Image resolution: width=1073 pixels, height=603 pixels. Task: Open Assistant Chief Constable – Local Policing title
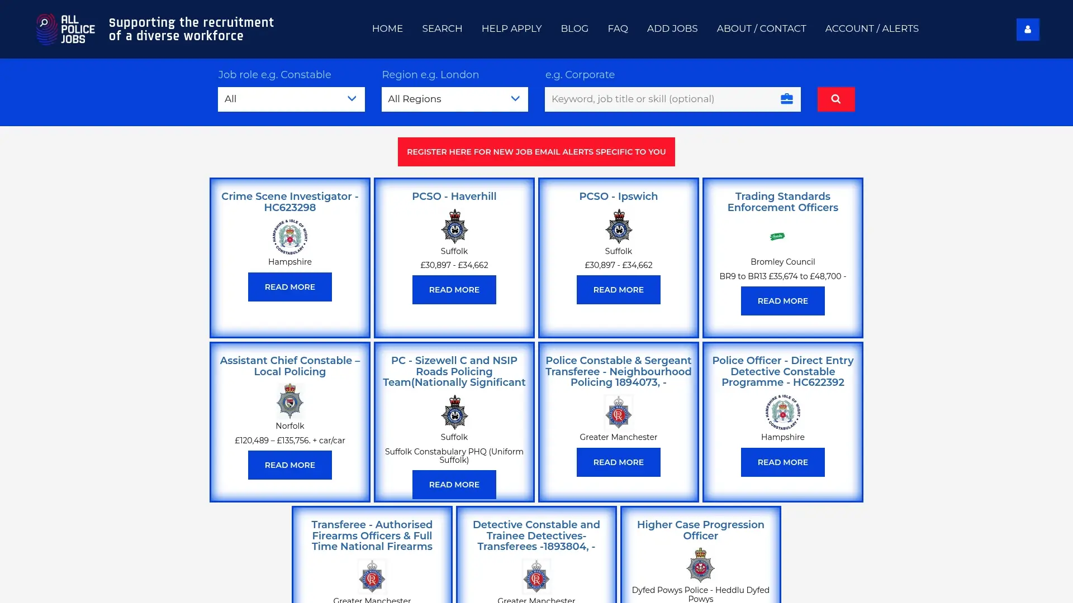pos(290,366)
